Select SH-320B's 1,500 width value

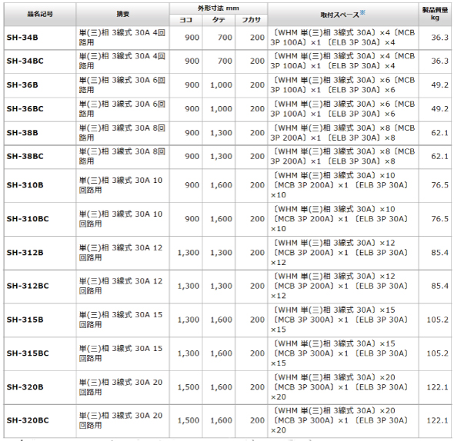point(189,387)
